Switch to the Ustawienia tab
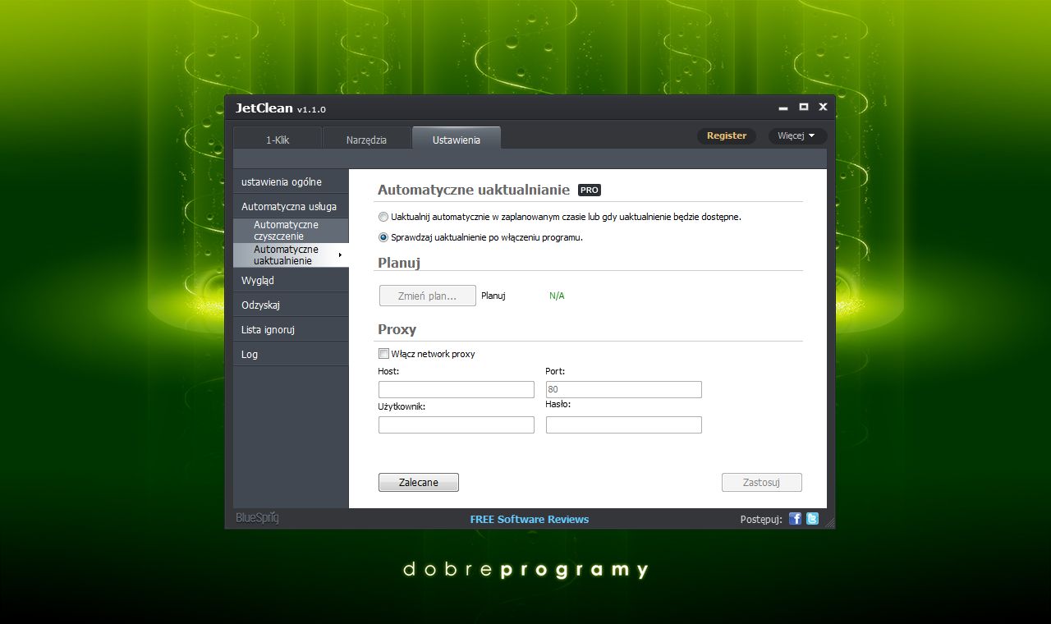The height and width of the screenshot is (624, 1051). coord(457,139)
